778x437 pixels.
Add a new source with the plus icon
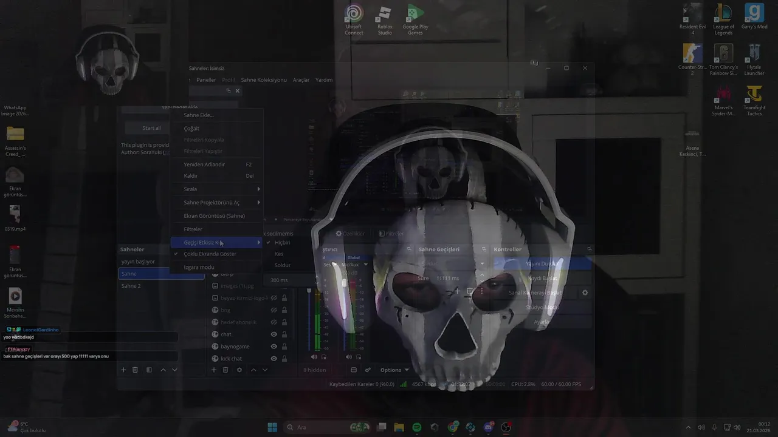[213, 370]
